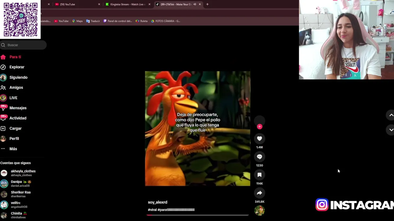Close the YouTube tab
Screen dimensions: 394x221
coord(99,4)
